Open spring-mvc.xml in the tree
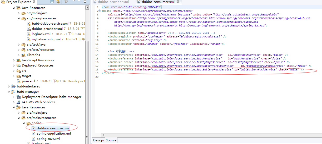Viewport: 322px width, 144px height. [x=48, y=139]
